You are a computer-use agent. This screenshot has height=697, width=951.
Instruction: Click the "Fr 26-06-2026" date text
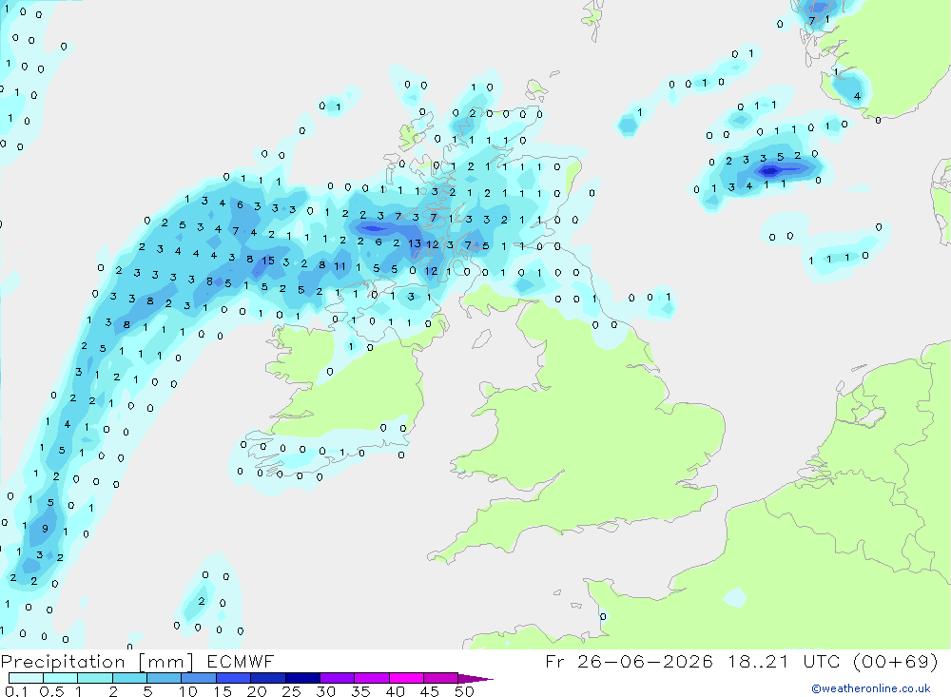click(x=629, y=661)
